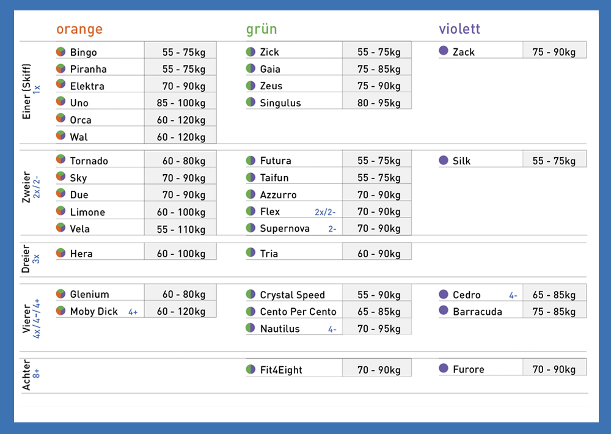
Task: Click the orange column heading
Action: pyautogui.click(x=79, y=29)
